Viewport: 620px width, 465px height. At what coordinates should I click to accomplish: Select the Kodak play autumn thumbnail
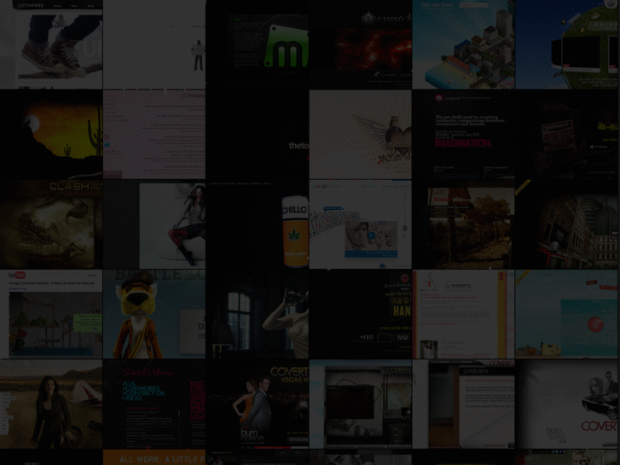coord(463,224)
